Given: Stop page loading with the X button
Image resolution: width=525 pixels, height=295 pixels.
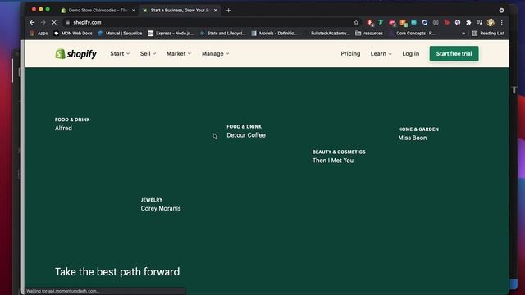Looking at the screenshot, I should pyautogui.click(x=54, y=22).
